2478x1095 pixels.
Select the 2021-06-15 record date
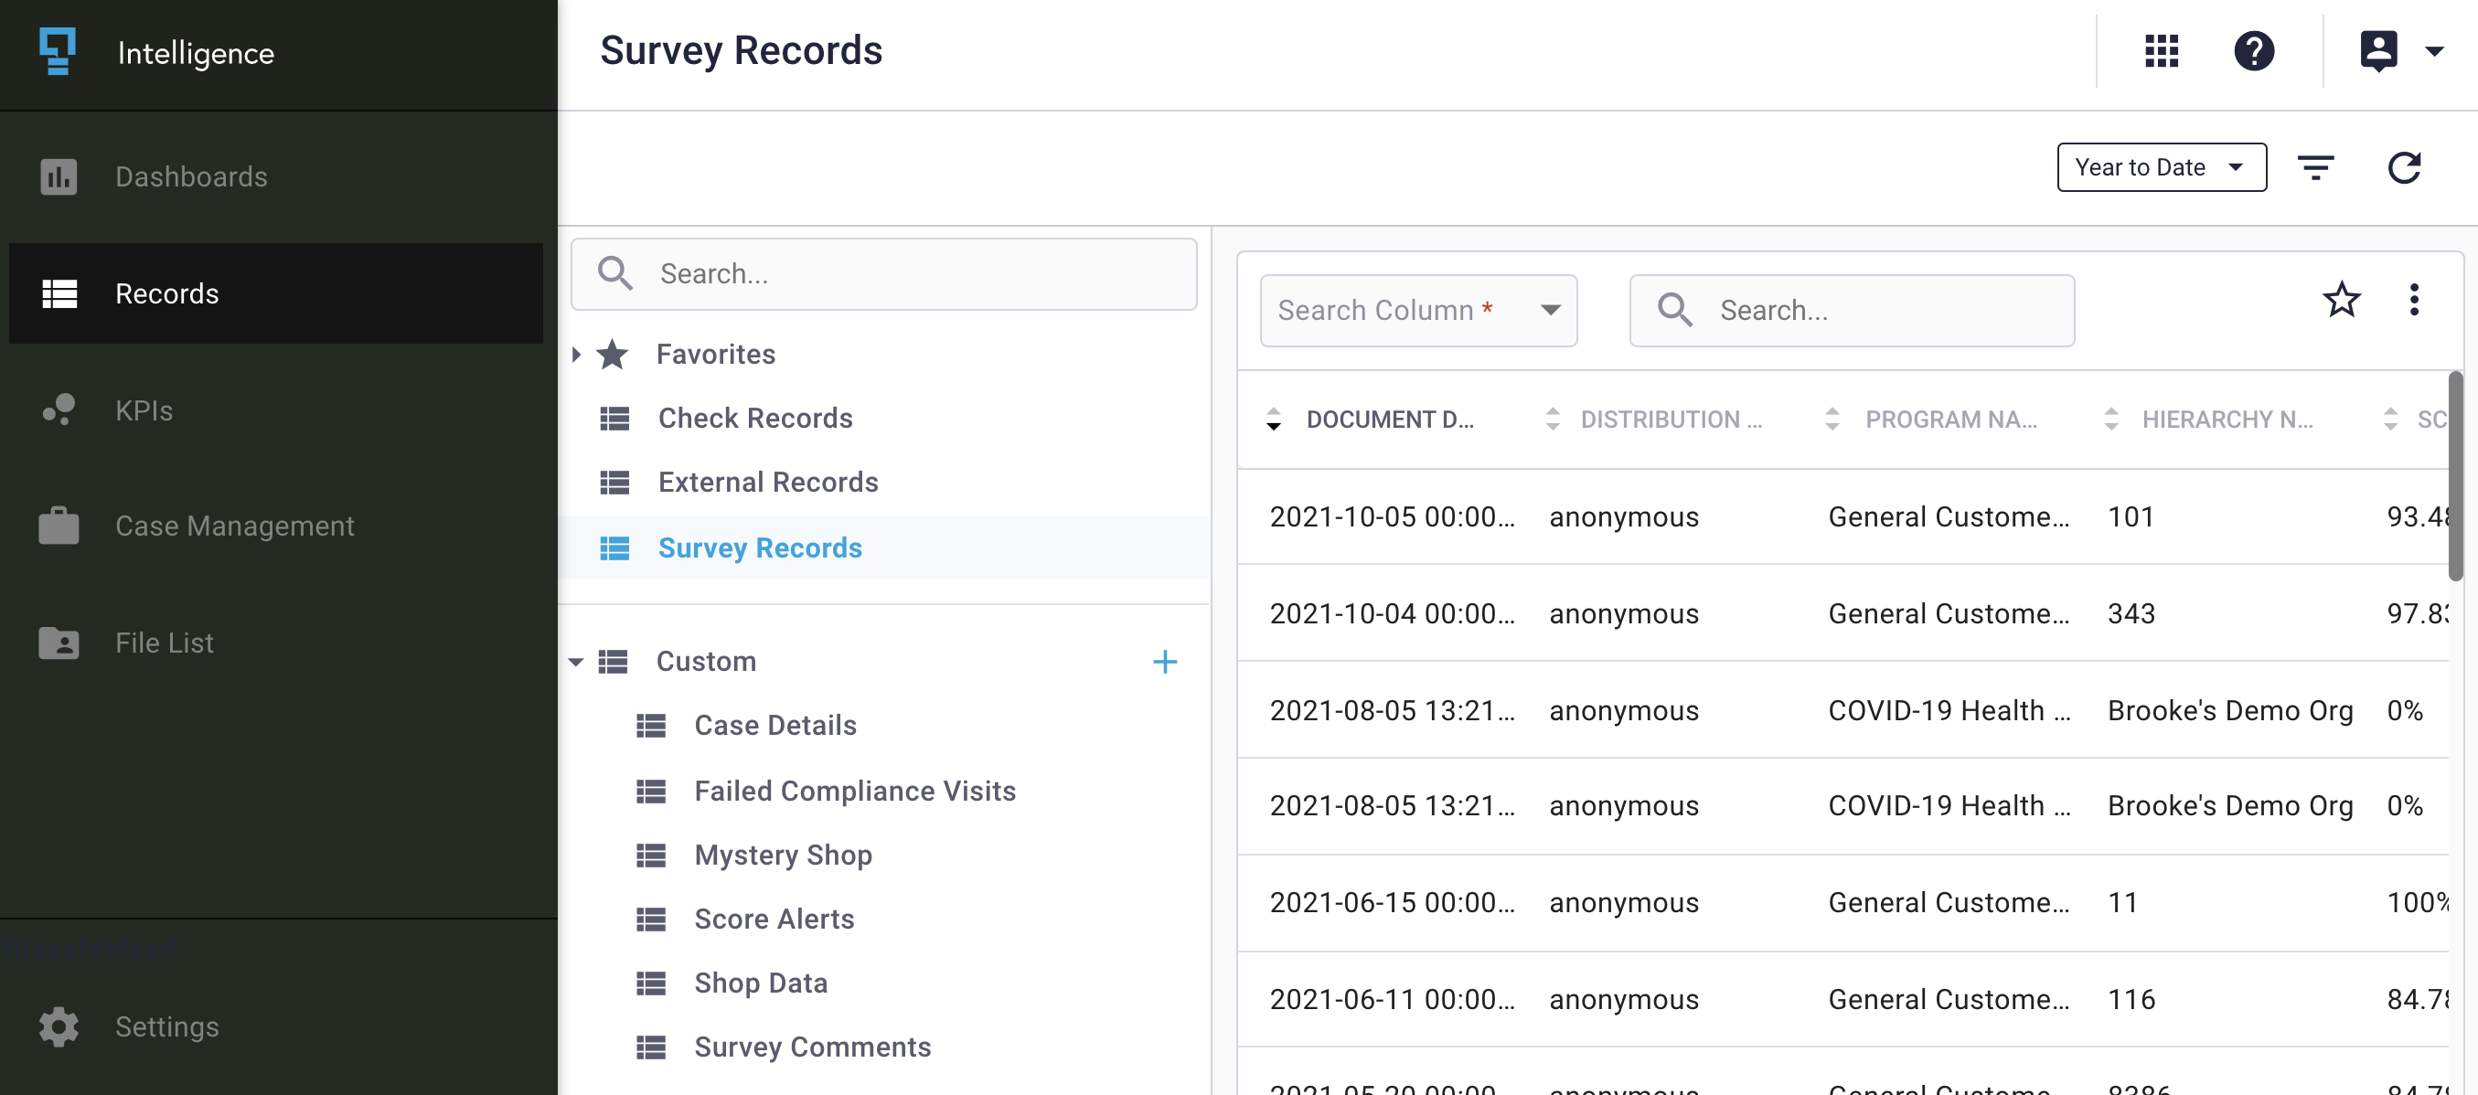click(1392, 903)
